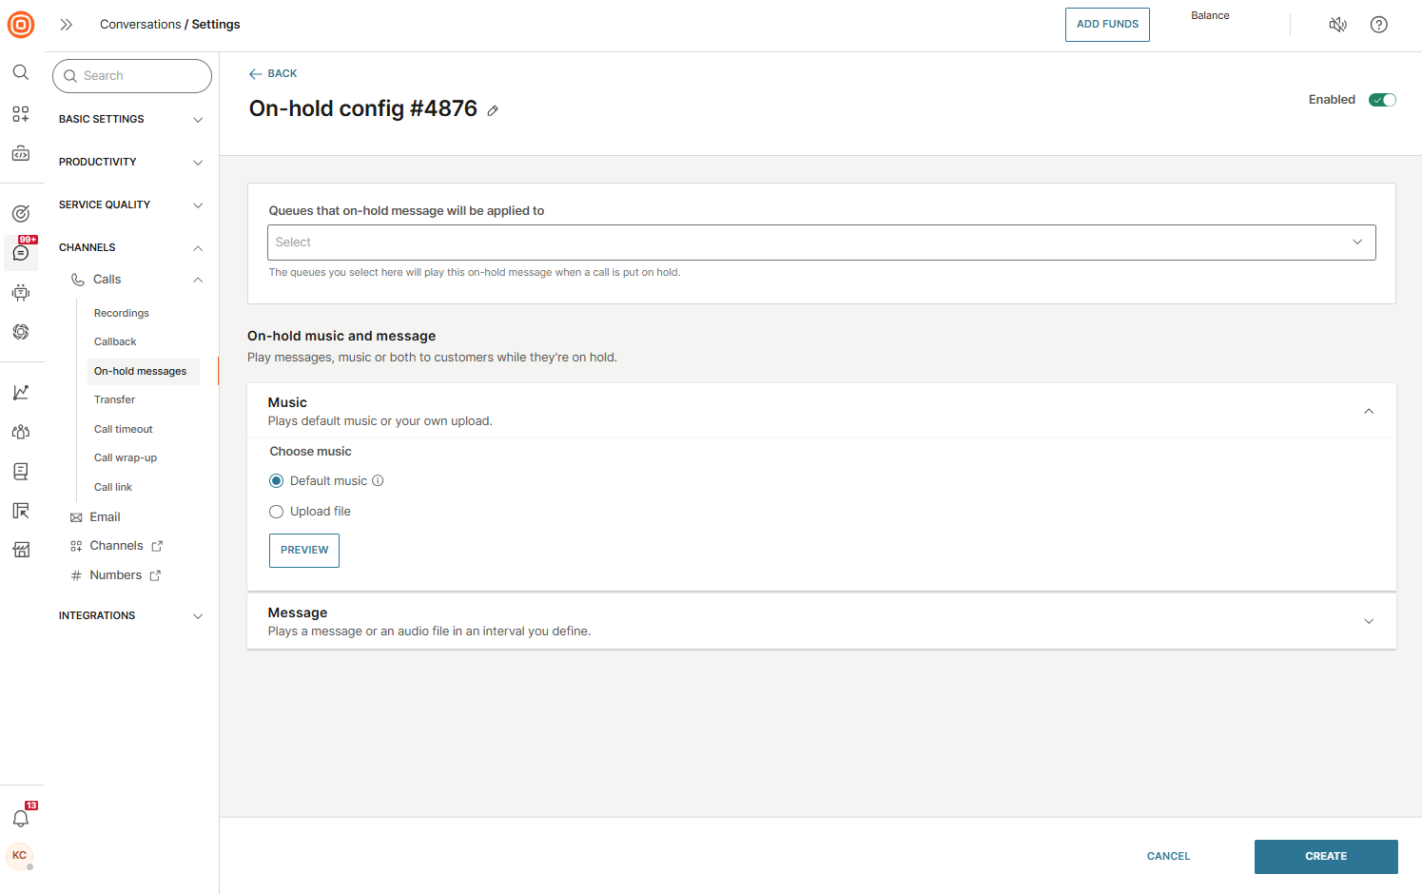Expand the Basic Settings menu group
Viewport: 1422px width, 894px height.
point(130,119)
